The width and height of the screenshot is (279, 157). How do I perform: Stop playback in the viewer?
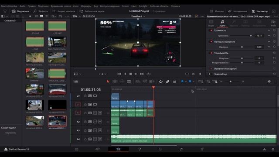point(131,74)
